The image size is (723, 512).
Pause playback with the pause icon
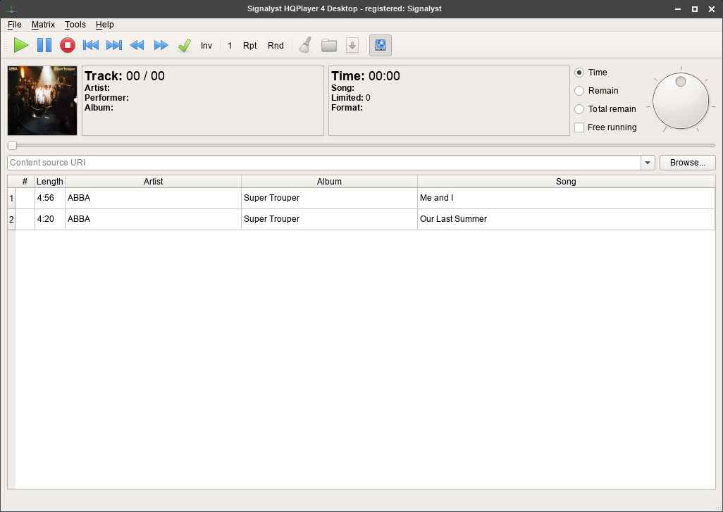(44, 46)
